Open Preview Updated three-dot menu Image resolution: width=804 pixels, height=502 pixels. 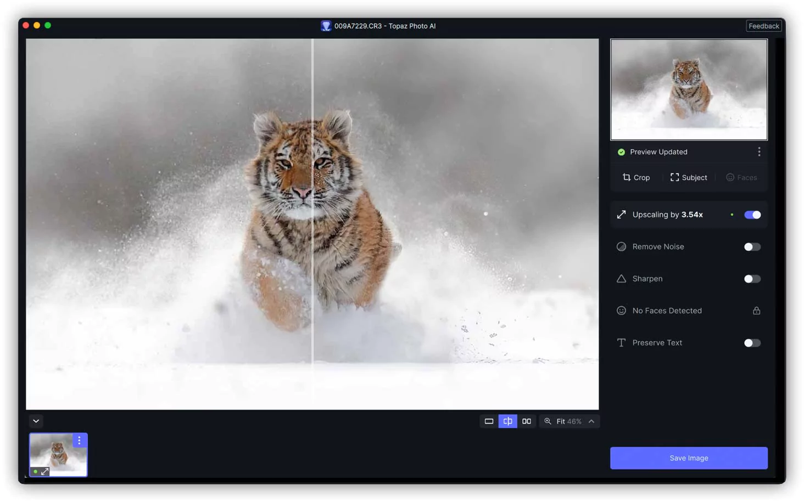point(759,152)
